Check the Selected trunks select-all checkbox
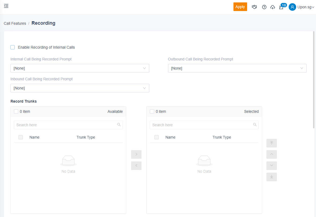This screenshot has width=316, height=217. (152, 111)
